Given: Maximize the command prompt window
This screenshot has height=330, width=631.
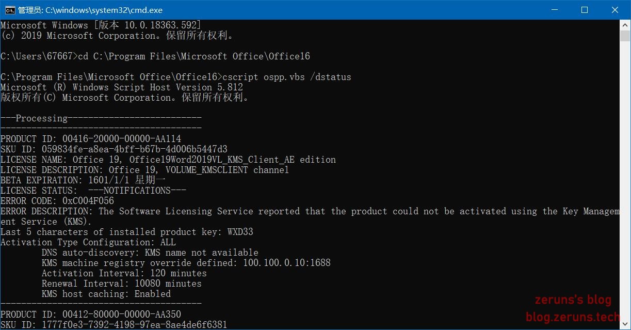Looking at the screenshot, I should 585,10.
